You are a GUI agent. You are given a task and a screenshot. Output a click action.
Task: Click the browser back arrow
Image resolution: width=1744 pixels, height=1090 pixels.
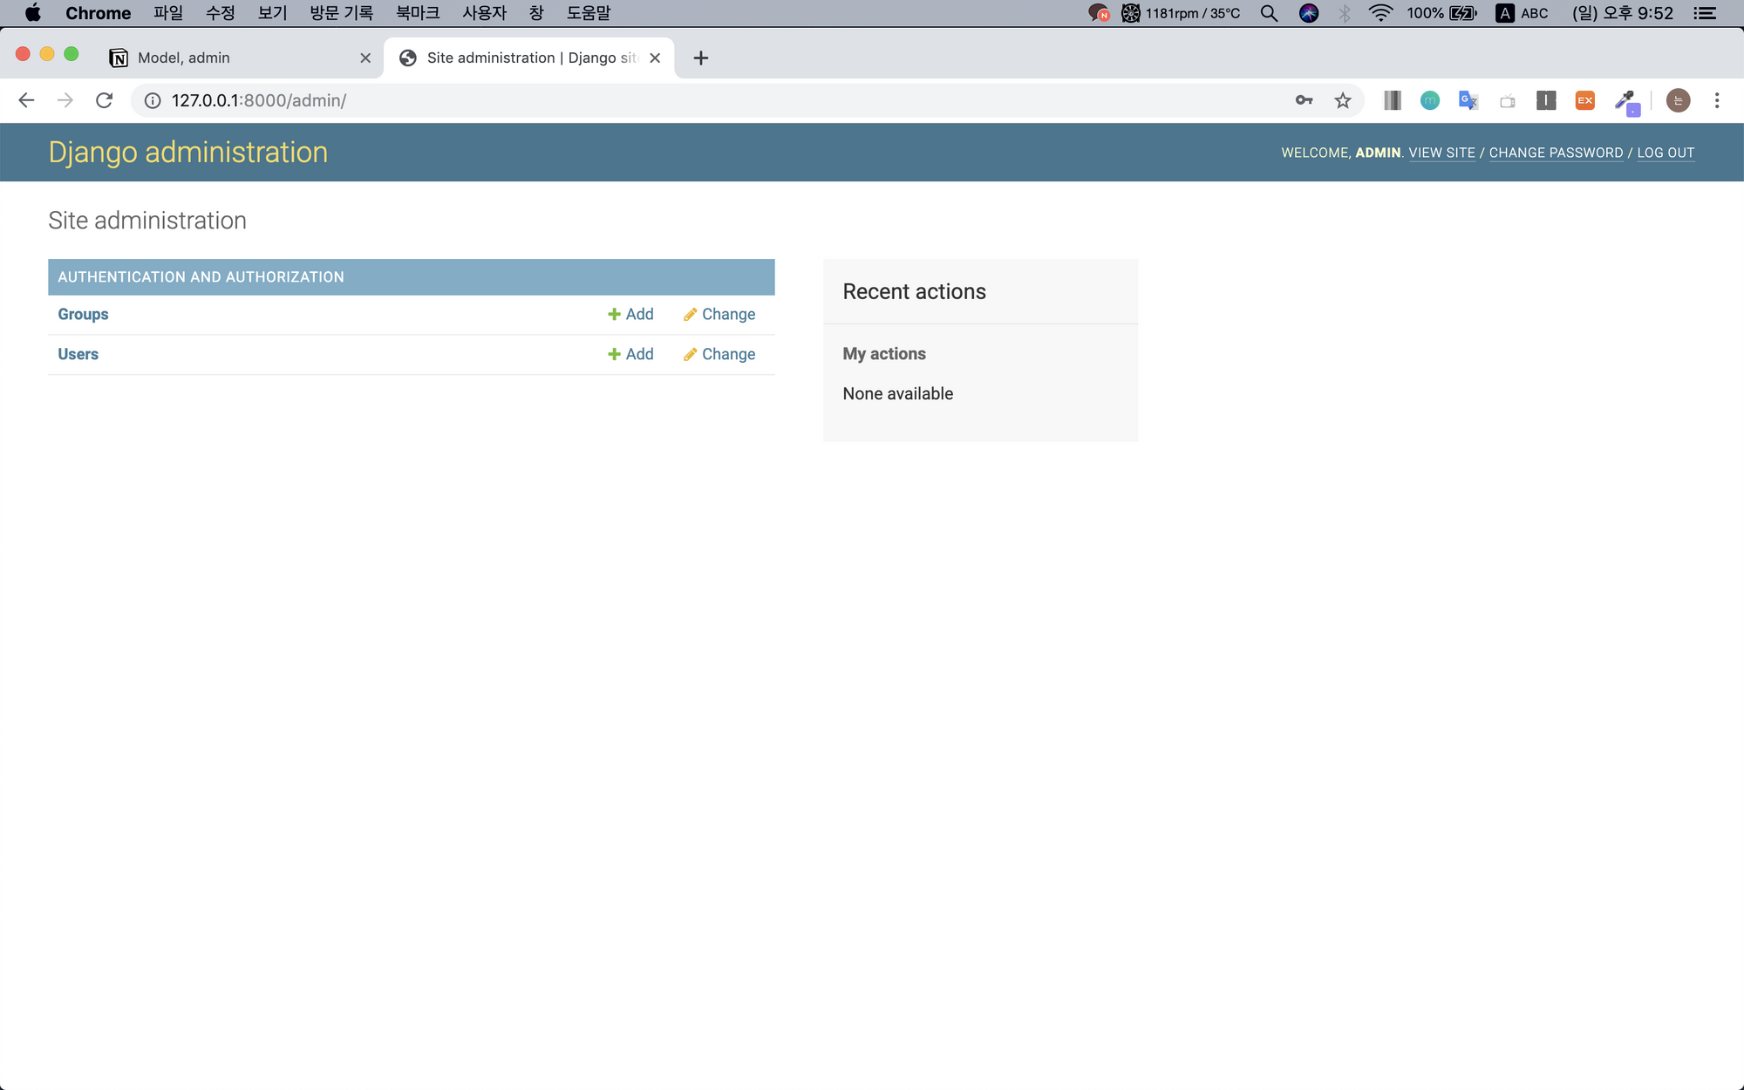[26, 100]
